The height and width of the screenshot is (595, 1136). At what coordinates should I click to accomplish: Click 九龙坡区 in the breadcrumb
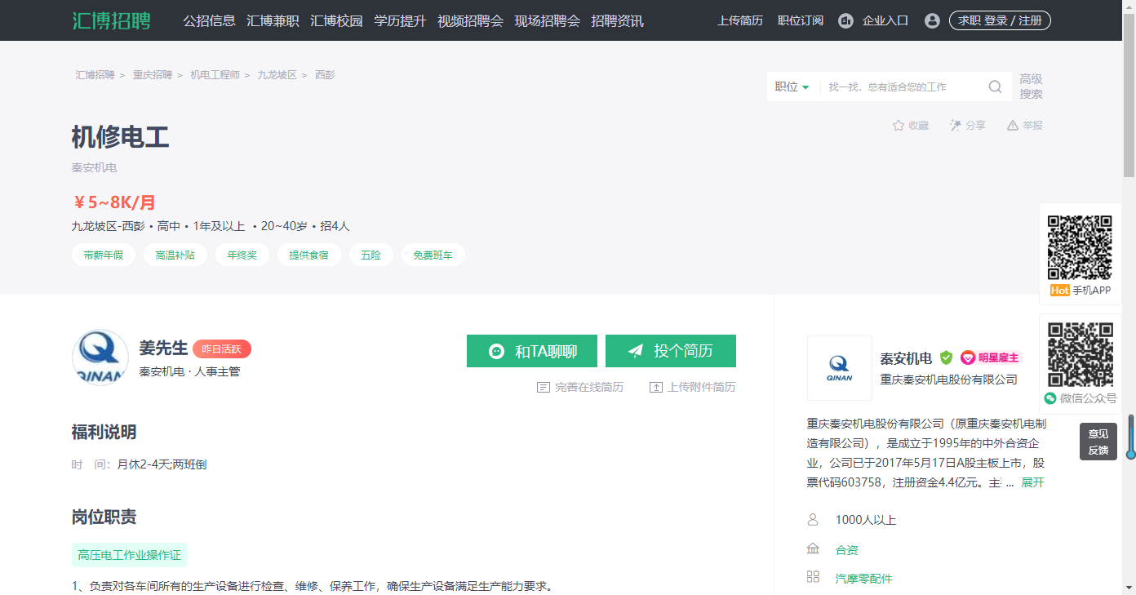(277, 75)
